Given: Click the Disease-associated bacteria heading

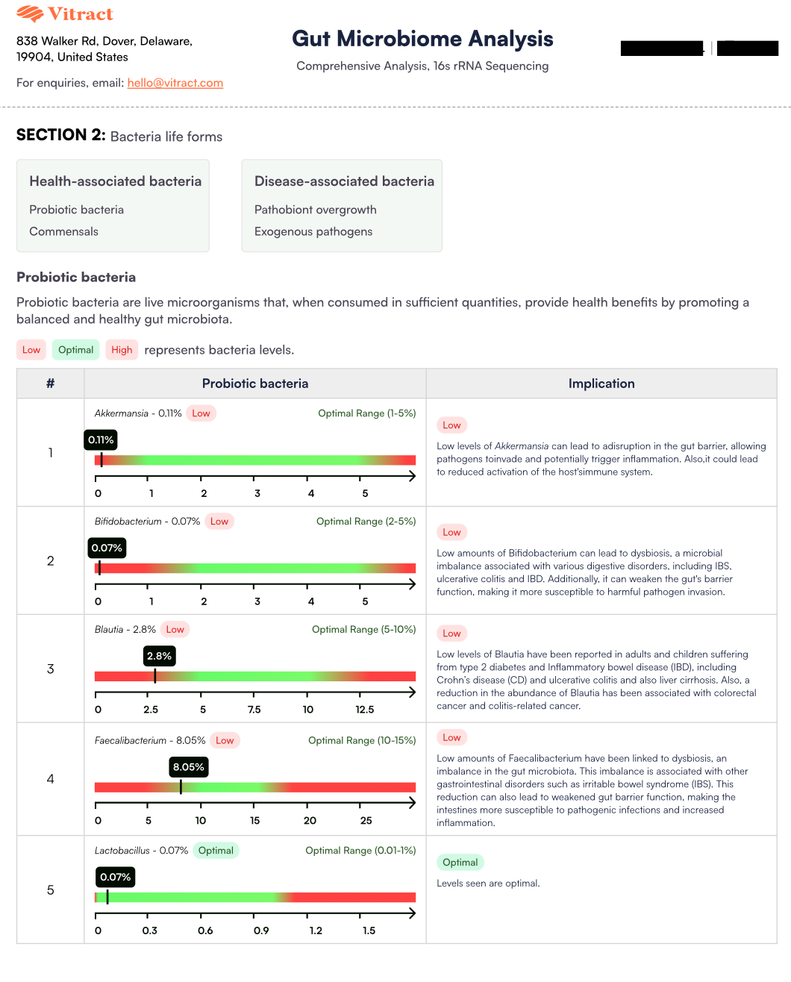Looking at the screenshot, I should (x=344, y=181).
